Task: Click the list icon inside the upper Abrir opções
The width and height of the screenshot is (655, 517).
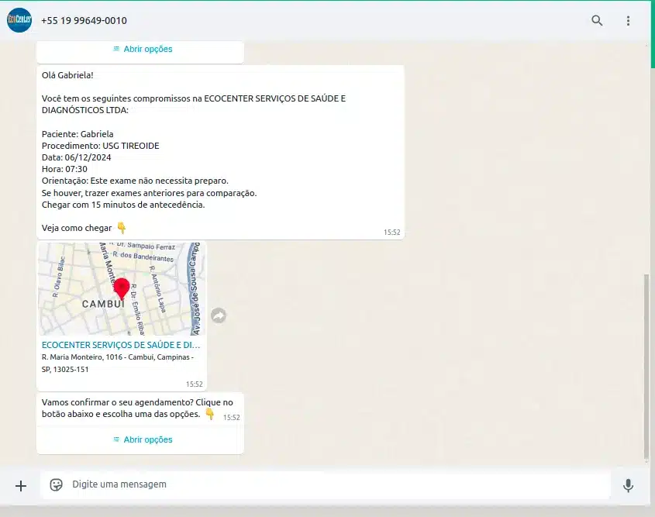Action: 115,49
